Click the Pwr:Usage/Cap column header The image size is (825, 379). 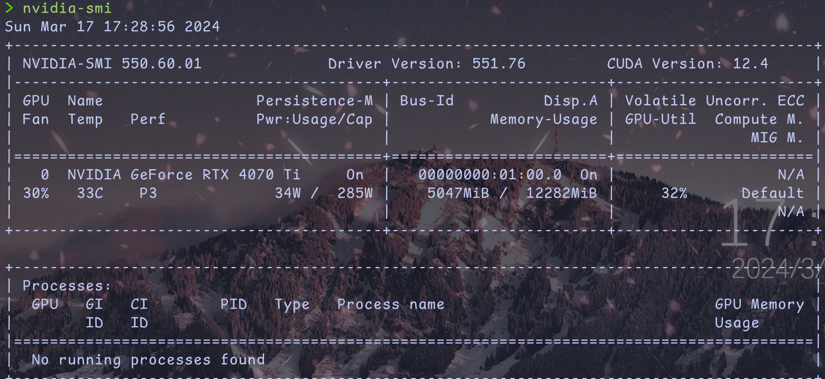[315, 119]
